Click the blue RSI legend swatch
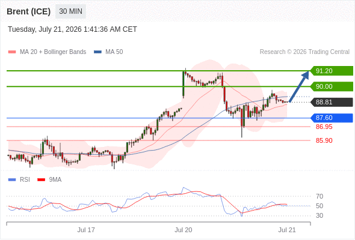Image resolution: width=355 pixels, height=240 pixels. coord(12,180)
